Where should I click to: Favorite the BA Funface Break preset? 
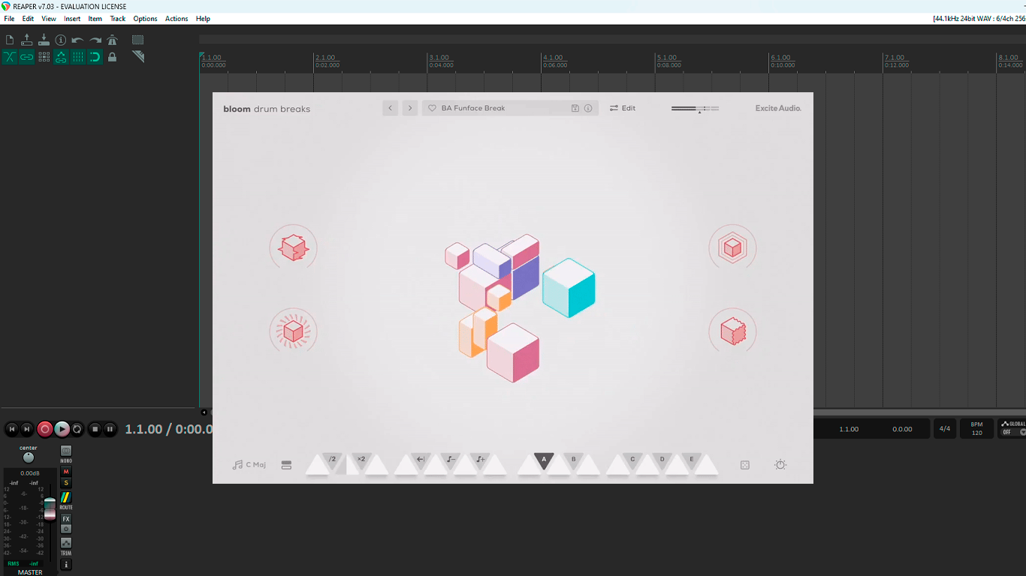point(432,108)
